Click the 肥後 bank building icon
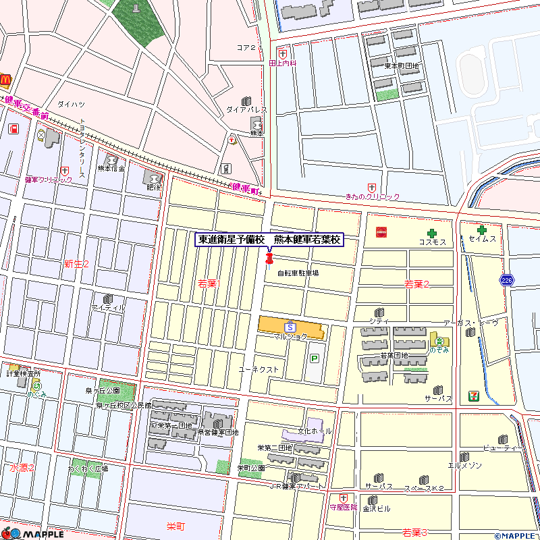 coord(153,176)
